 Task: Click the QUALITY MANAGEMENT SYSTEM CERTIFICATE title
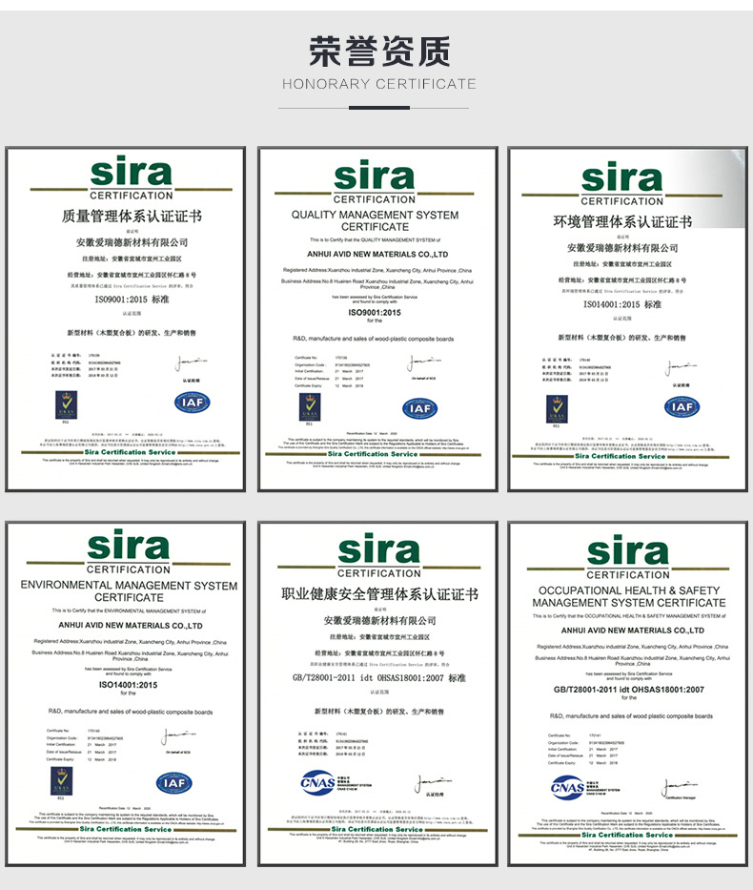(x=375, y=220)
